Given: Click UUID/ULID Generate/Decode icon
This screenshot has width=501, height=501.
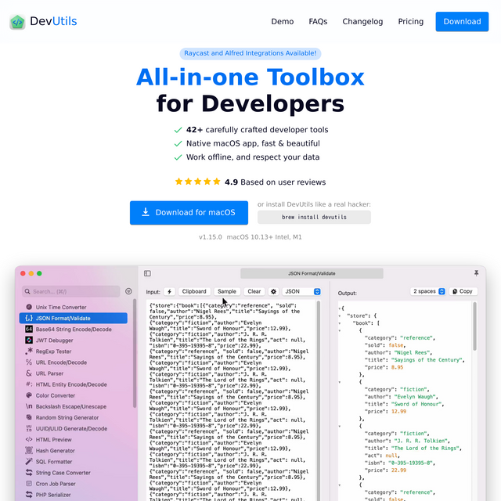Looking at the screenshot, I should tap(29, 428).
